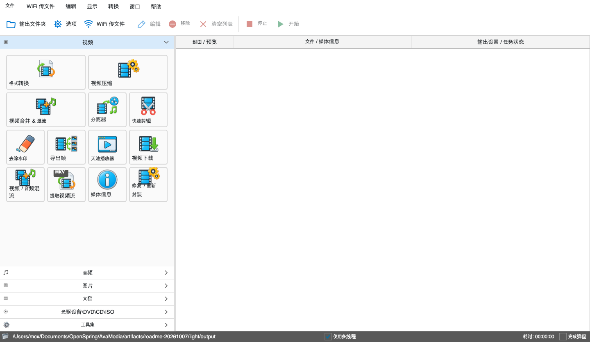Open the WiFi 传文件 menu bar item
The height and width of the screenshot is (342, 590).
click(41, 7)
